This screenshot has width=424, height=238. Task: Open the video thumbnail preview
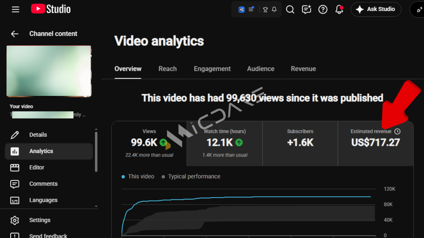tap(49, 71)
